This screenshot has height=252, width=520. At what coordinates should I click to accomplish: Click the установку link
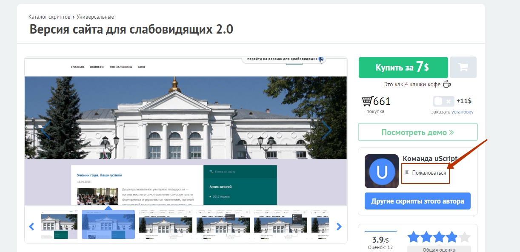(x=463, y=112)
